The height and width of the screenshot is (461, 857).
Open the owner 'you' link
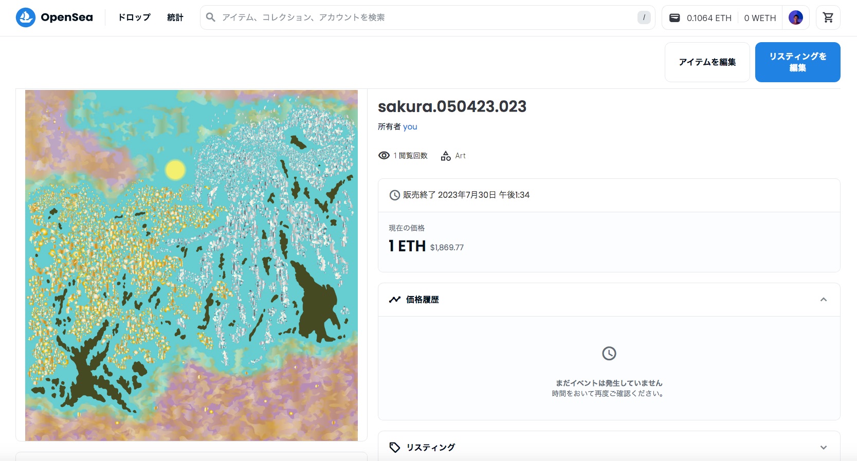coord(410,127)
